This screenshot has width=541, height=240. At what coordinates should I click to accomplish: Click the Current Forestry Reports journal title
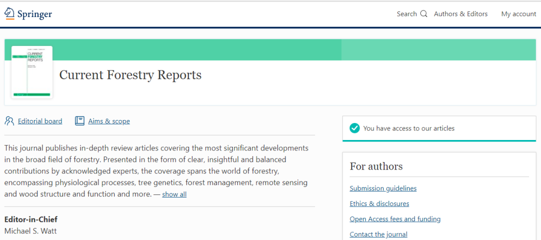pos(130,75)
